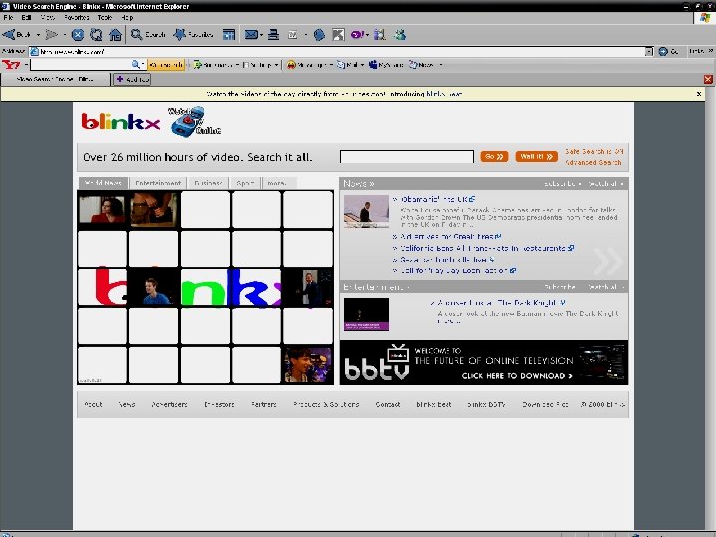Click the Yahoo News toolbar icon
Screen dimensions: 716x537
coord(413,65)
